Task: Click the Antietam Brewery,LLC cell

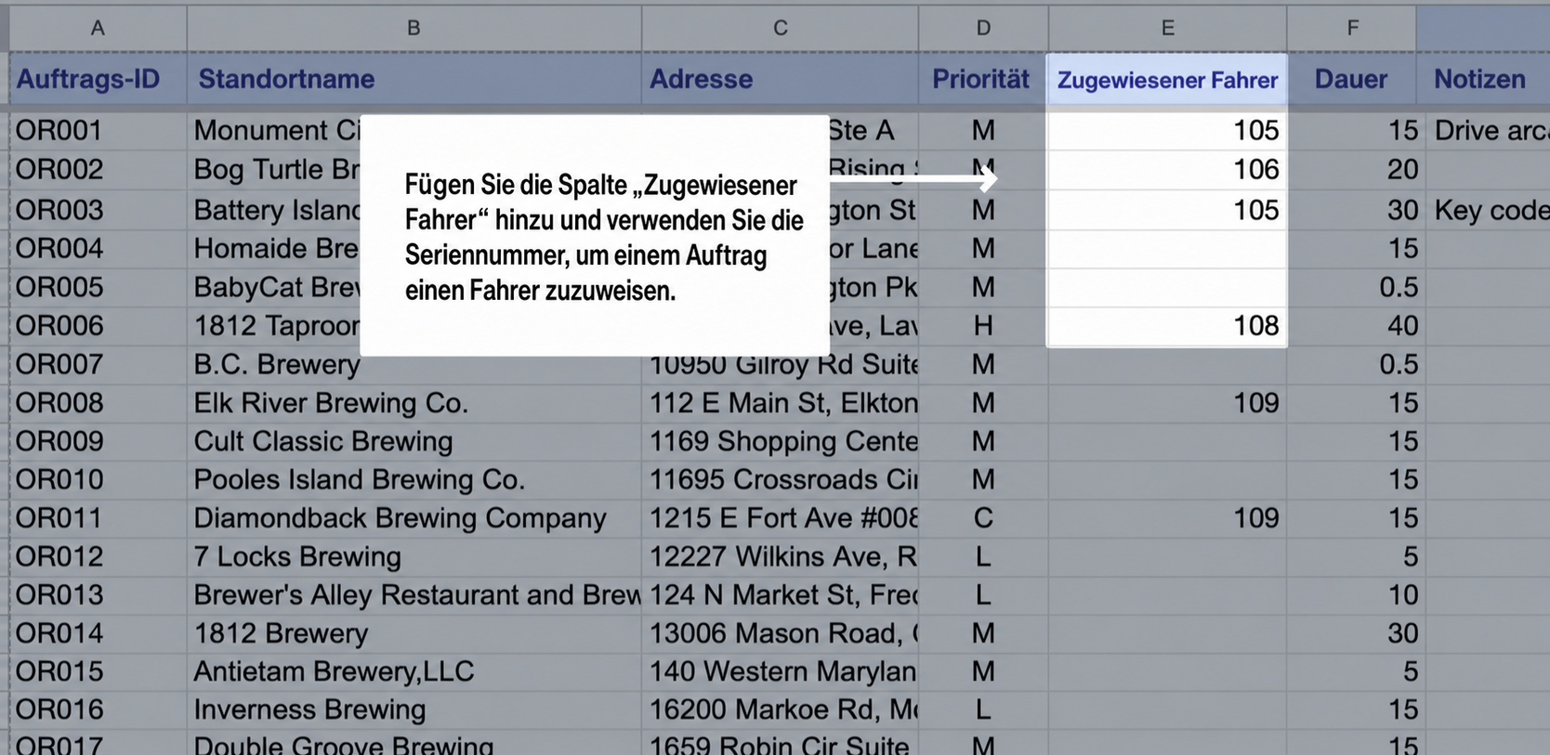Action: pyautogui.click(x=414, y=671)
